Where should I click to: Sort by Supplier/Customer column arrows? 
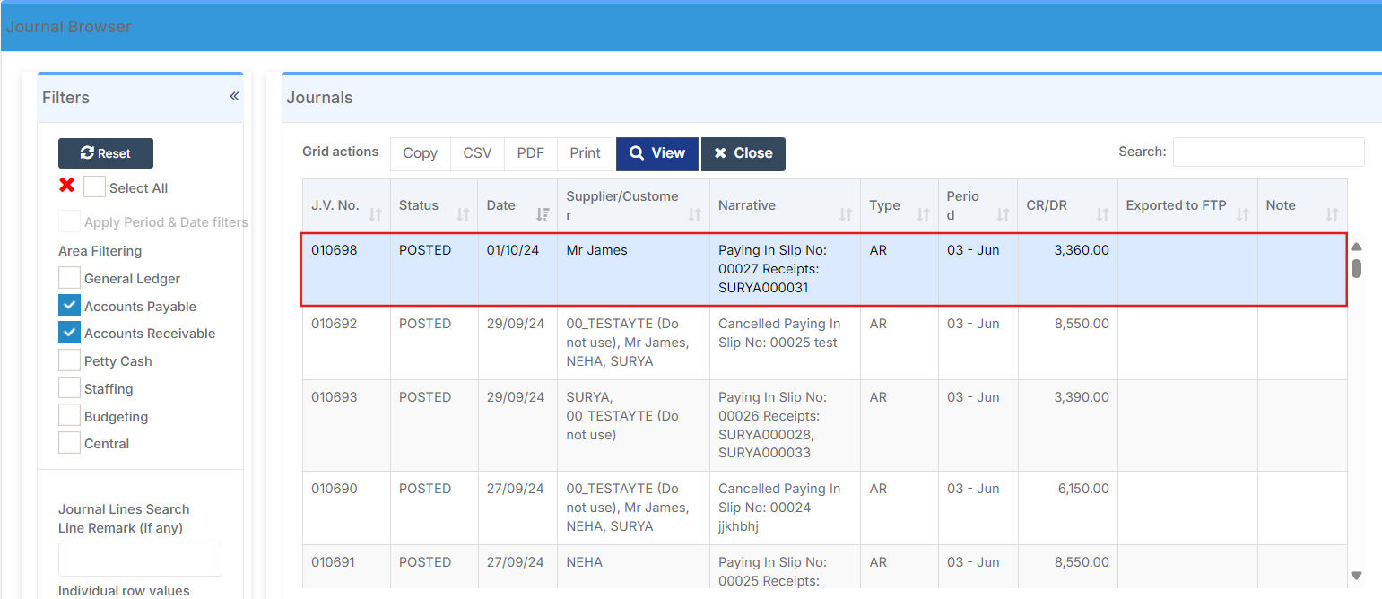click(695, 214)
